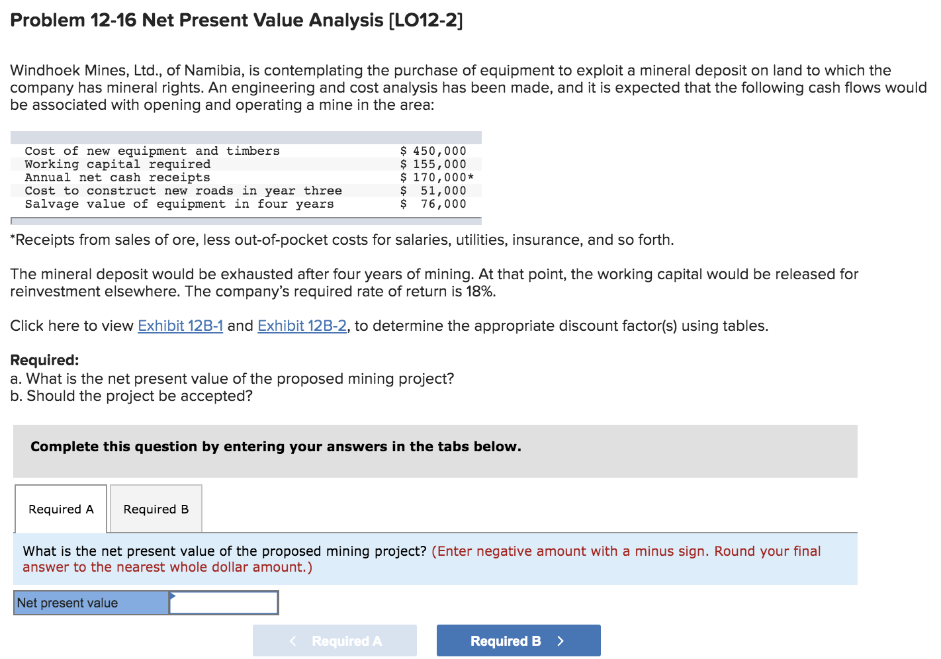Click the Net present value input field

point(225,603)
